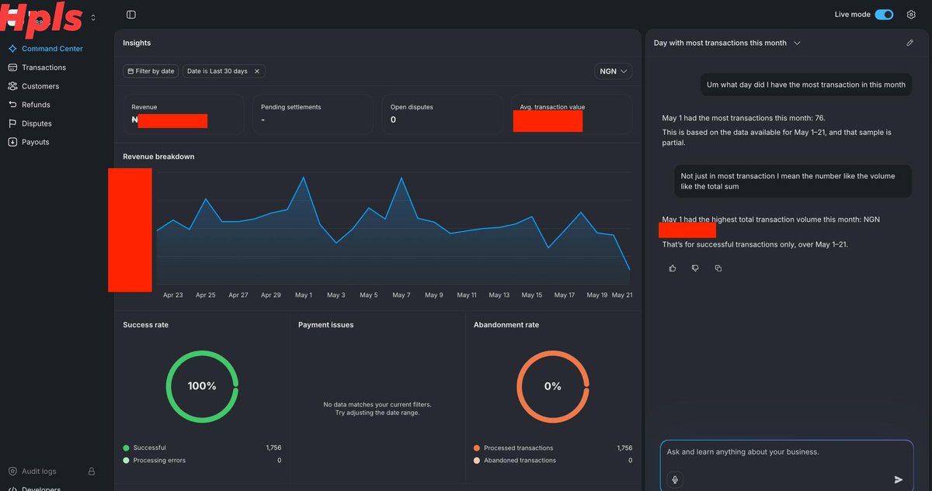Click the Payment issues heading
Screen dimensions: 932x491
[x=325, y=325]
